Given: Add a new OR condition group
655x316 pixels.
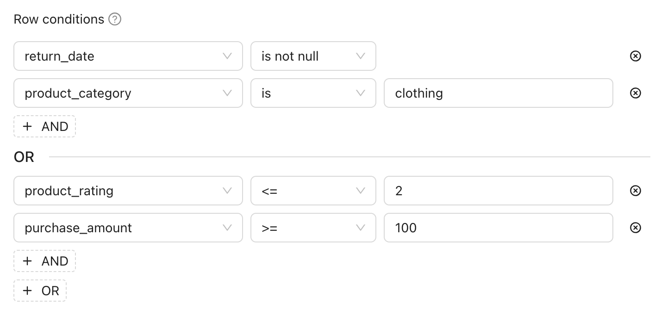Looking at the screenshot, I should (40, 290).
